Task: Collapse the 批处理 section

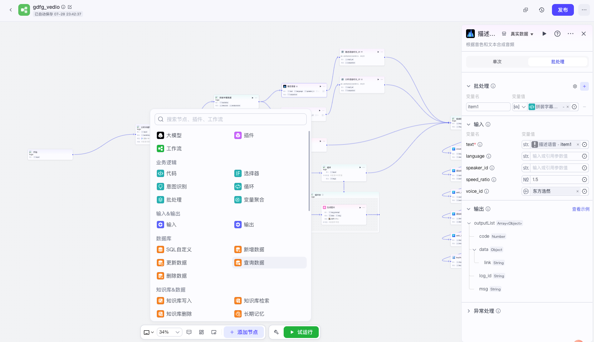Action: [x=469, y=86]
